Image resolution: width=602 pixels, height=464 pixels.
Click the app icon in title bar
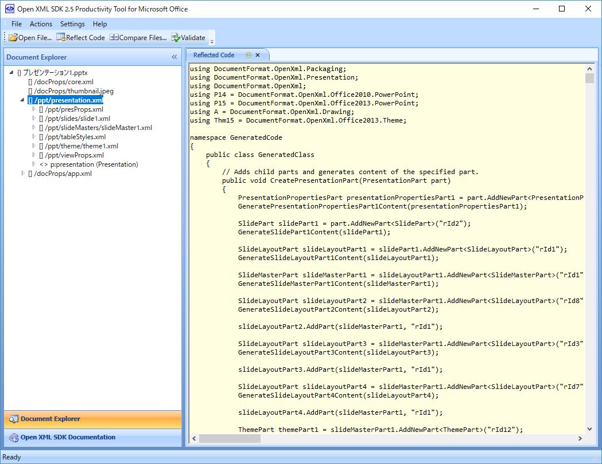coord(10,9)
